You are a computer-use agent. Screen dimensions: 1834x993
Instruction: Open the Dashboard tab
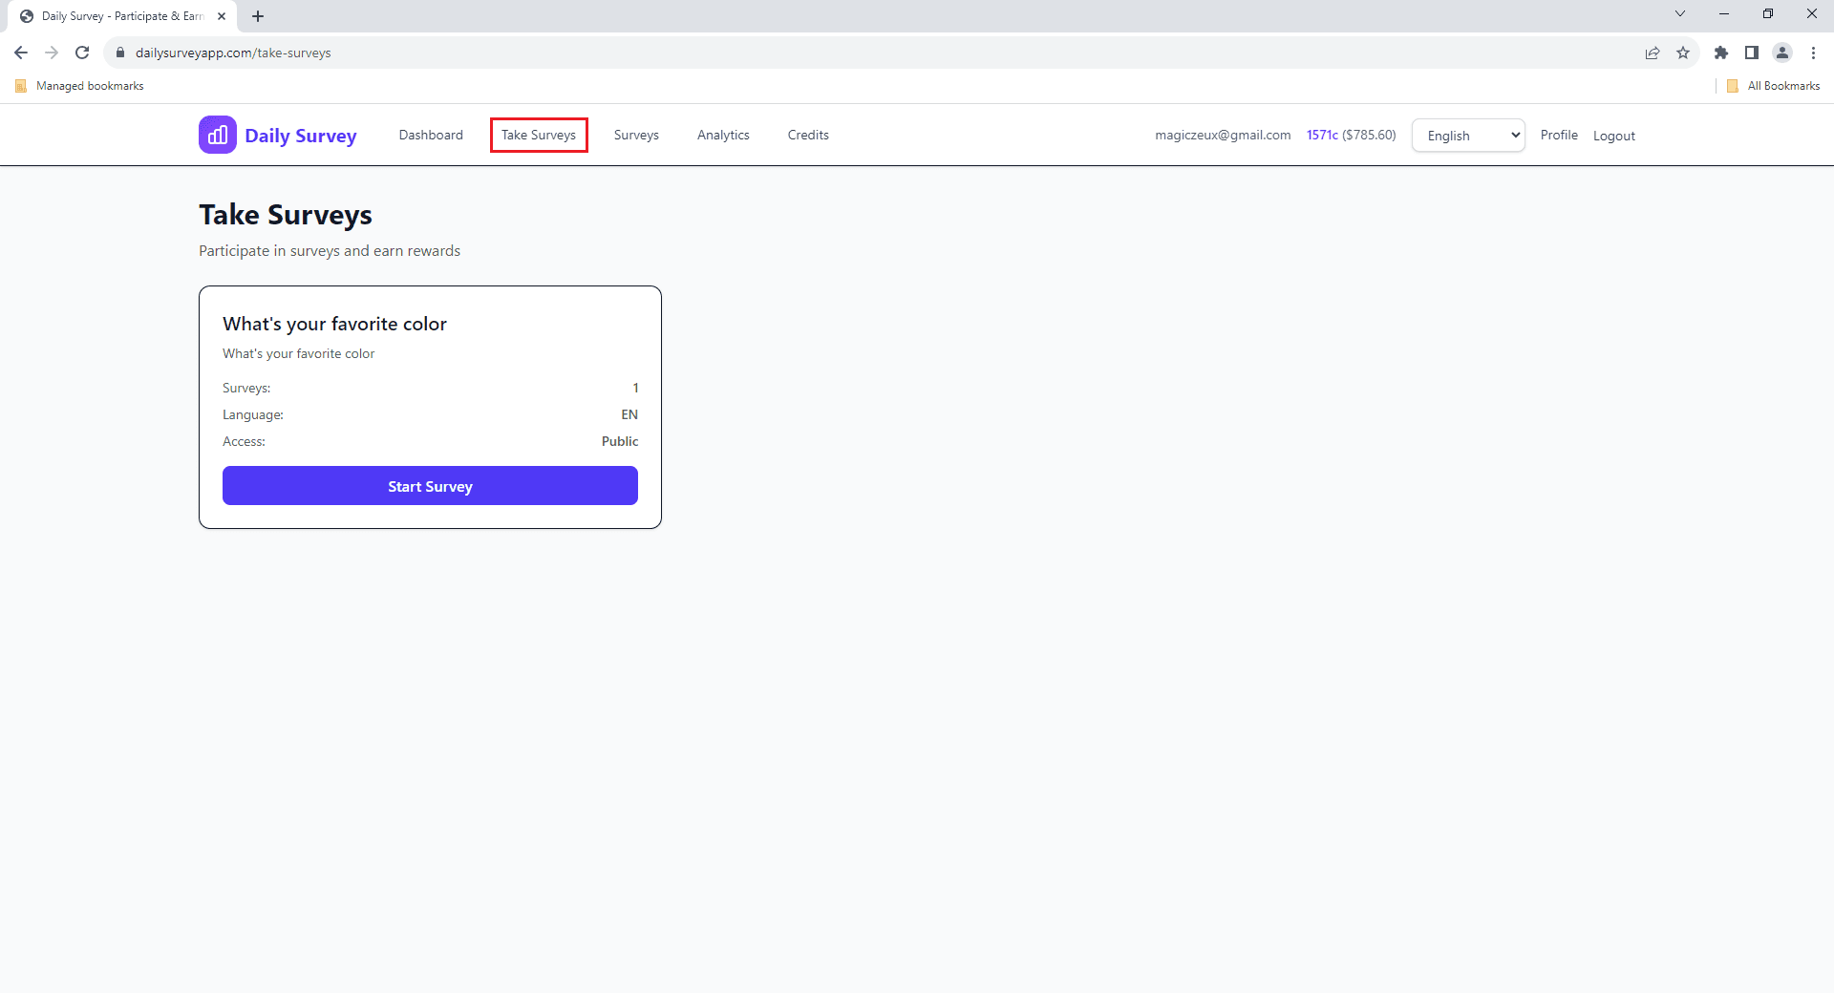click(x=431, y=135)
